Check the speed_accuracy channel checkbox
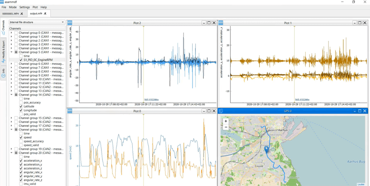370x186 pixels. tap(21, 141)
